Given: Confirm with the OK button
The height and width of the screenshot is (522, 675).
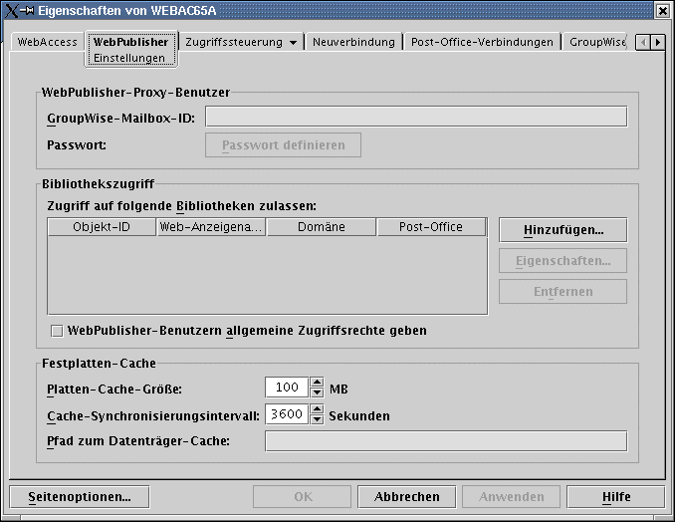Looking at the screenshot, I should [x=303, y=497].
